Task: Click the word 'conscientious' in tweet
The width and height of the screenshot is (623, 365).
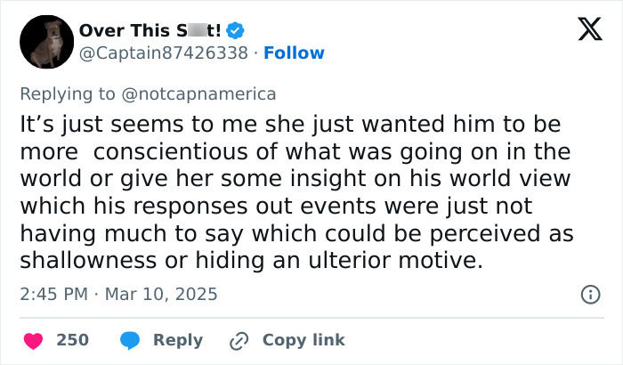Action: [186, 151]
